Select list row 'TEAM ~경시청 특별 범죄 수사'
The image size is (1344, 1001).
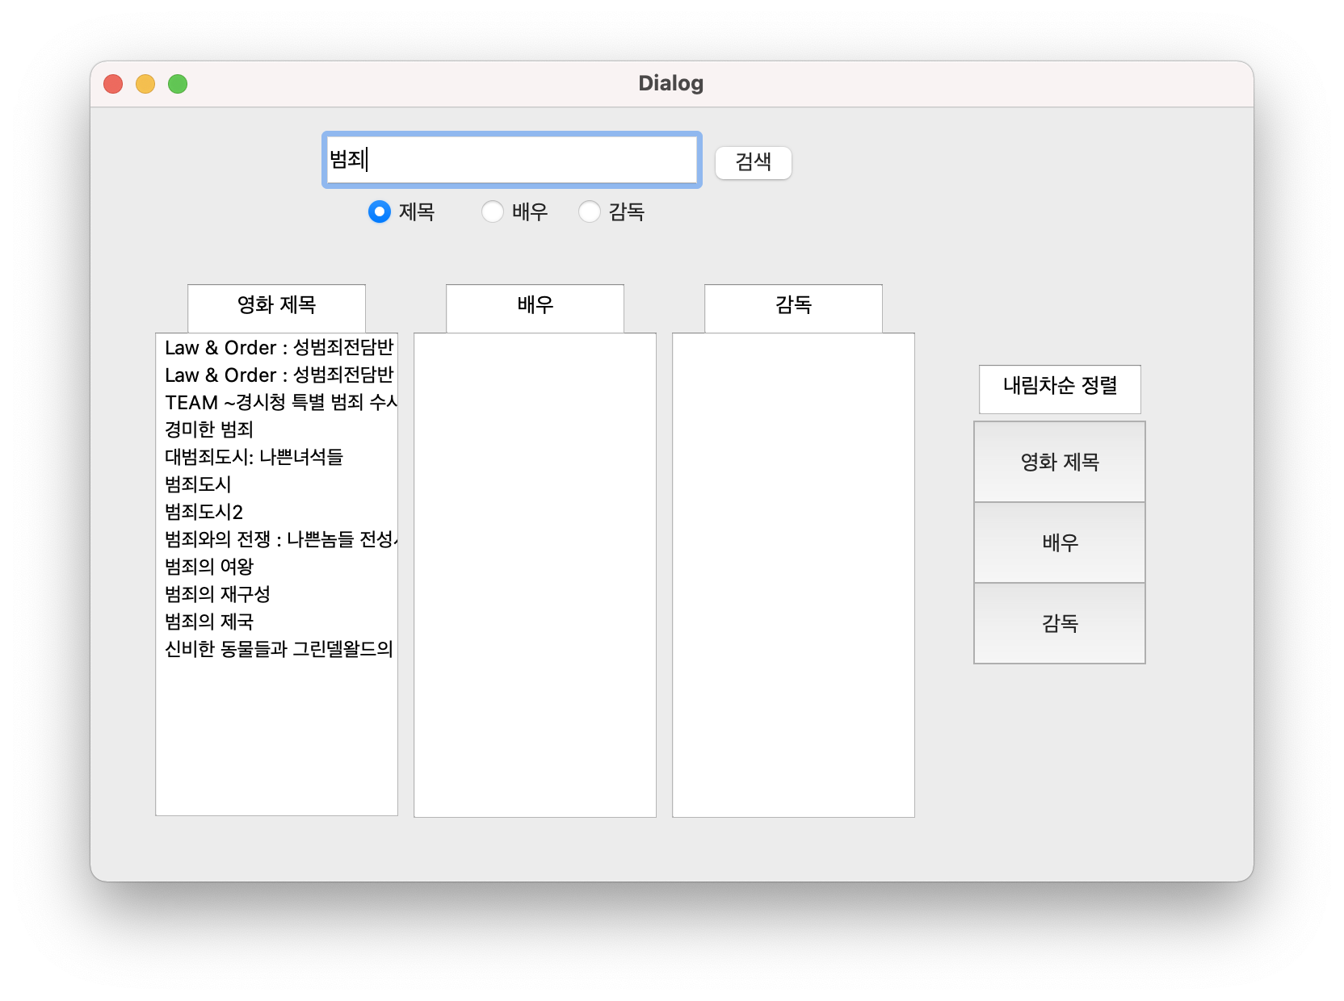click(276, 402)
